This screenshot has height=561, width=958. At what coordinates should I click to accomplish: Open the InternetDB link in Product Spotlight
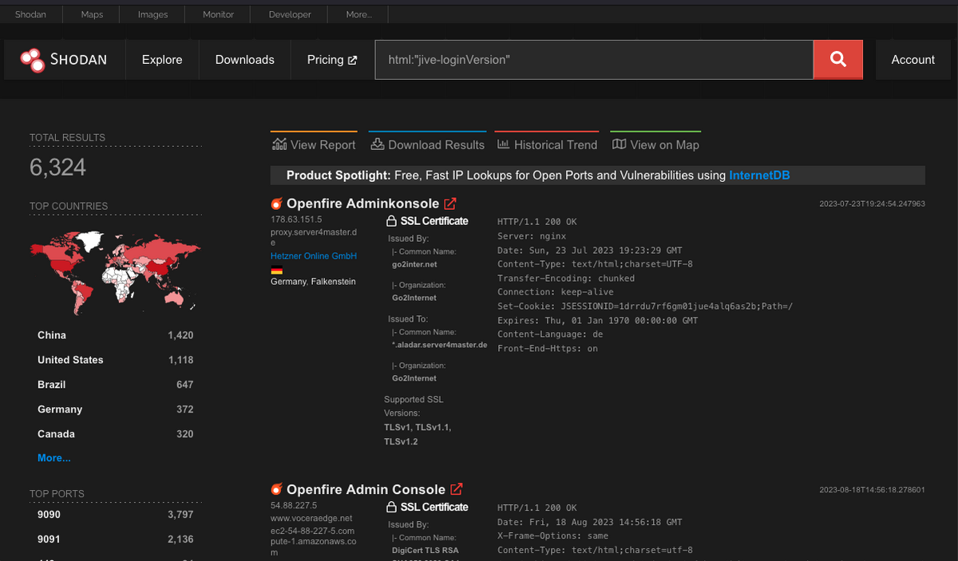[x=759, y=175]
